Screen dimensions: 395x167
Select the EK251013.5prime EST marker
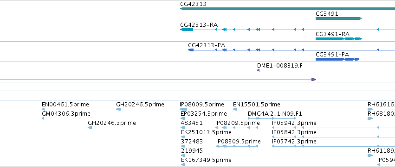tap(183, 137)
